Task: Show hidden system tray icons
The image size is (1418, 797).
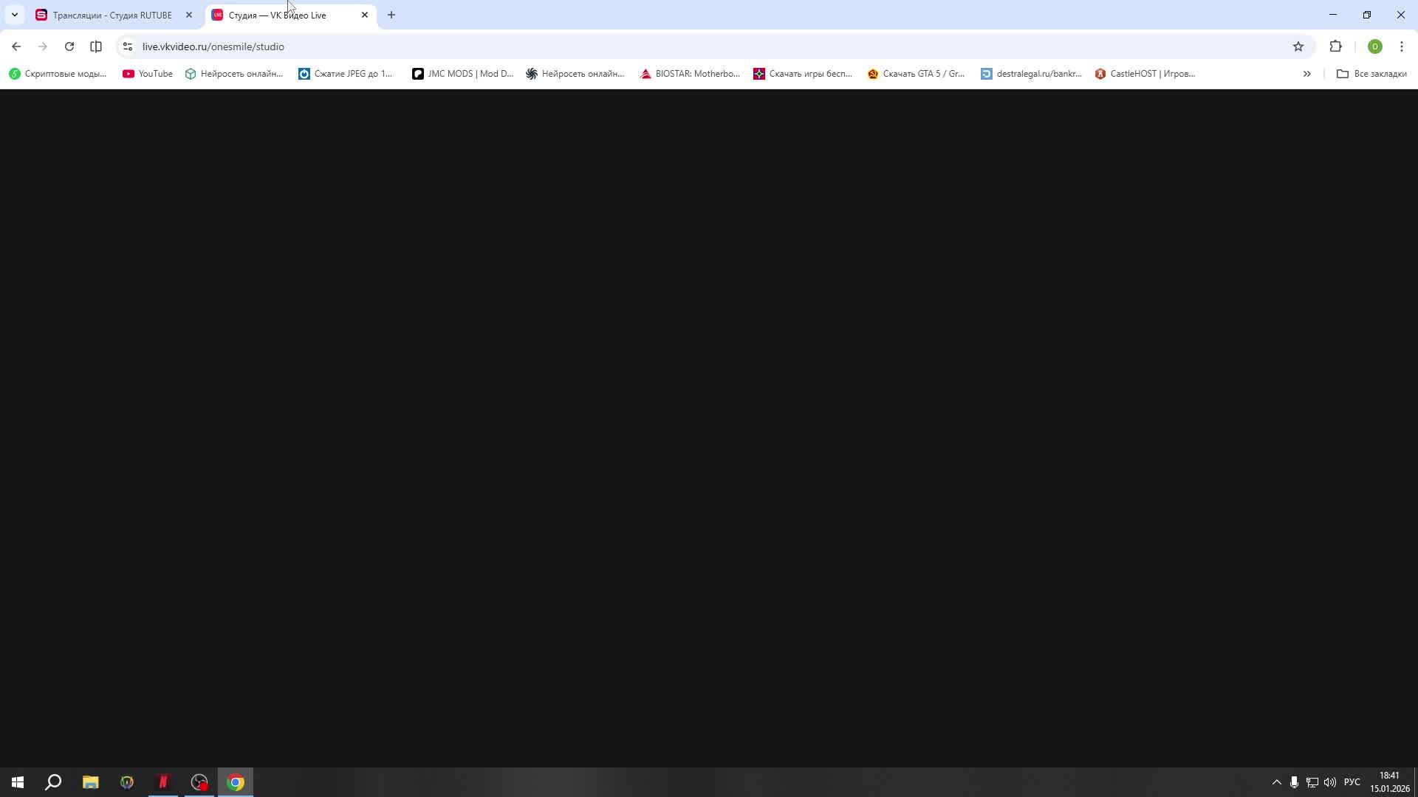Action: point(1276,782)
